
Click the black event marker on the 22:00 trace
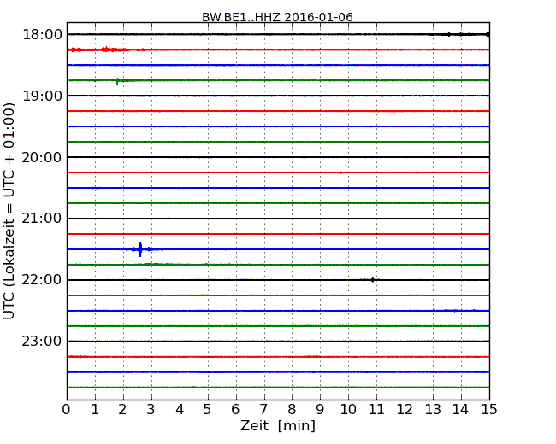372,280
